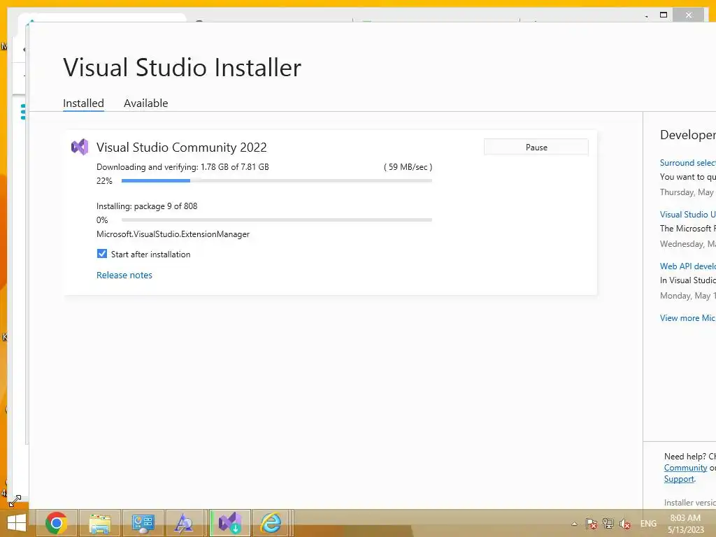Pause the Visual Studio installation
The width and height of the screenshot is (716, 537).
pos(536,147)
